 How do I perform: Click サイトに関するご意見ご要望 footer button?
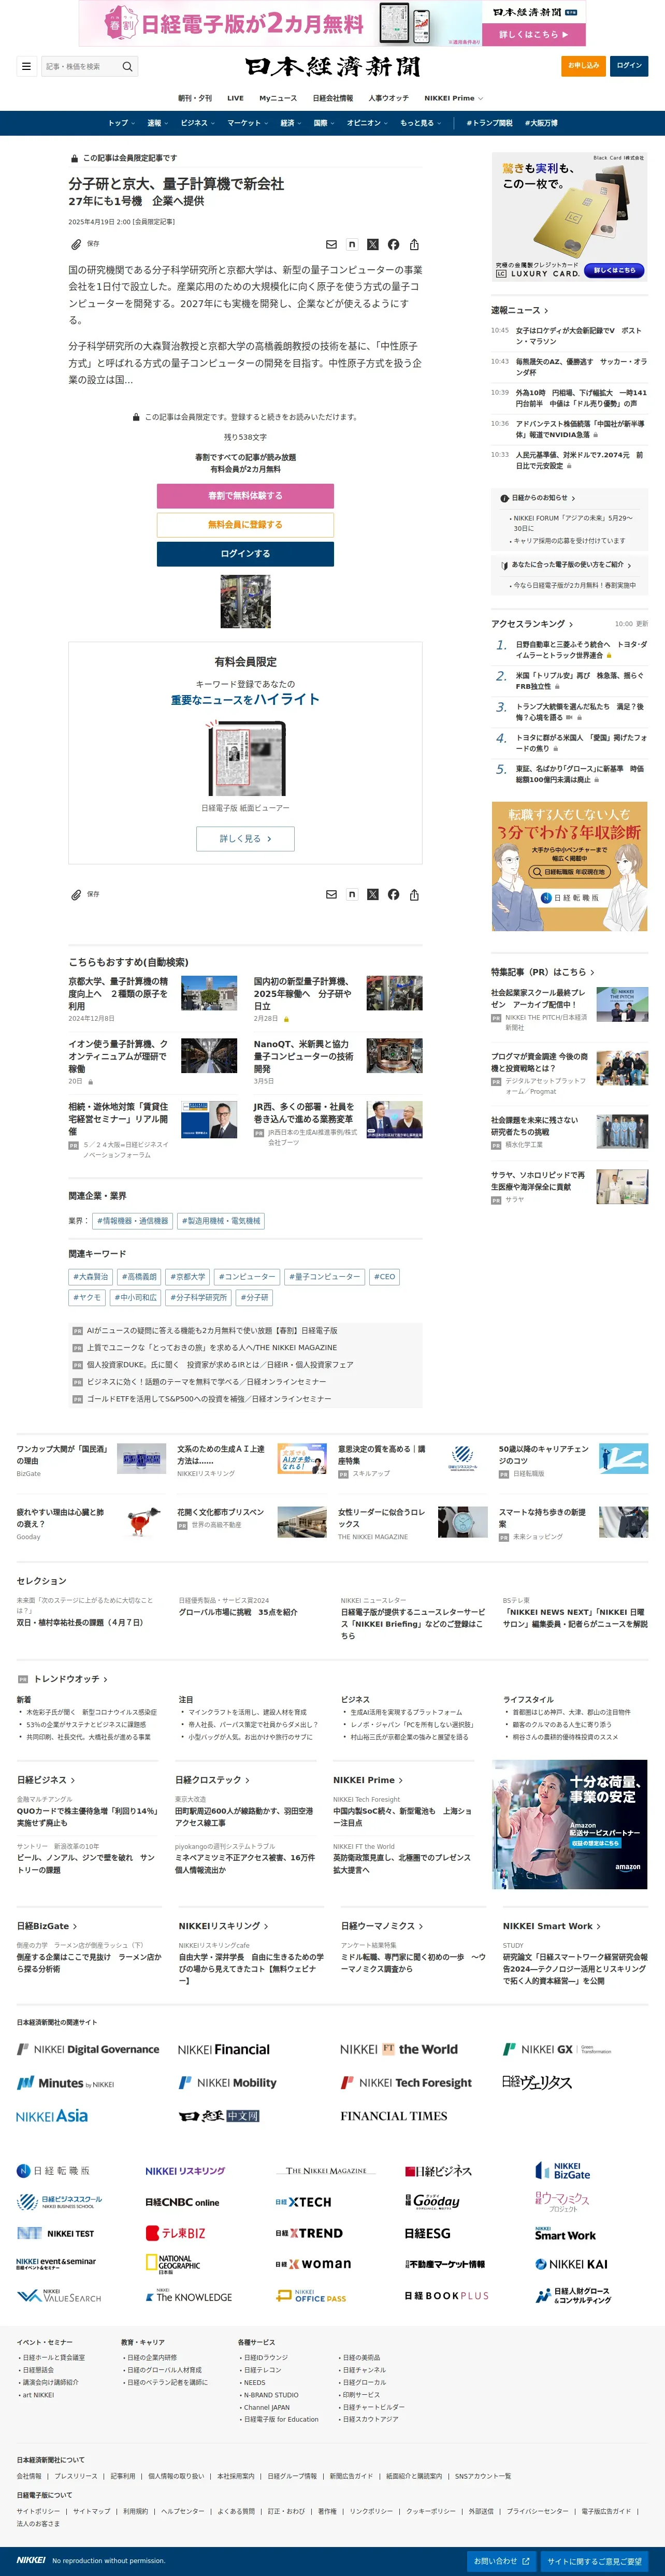(x=594, y=2561)
